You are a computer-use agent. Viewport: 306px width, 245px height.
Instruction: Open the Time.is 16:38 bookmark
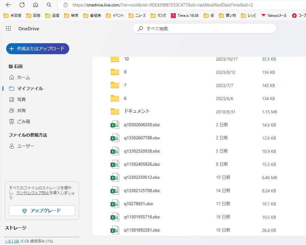(185, 16)
